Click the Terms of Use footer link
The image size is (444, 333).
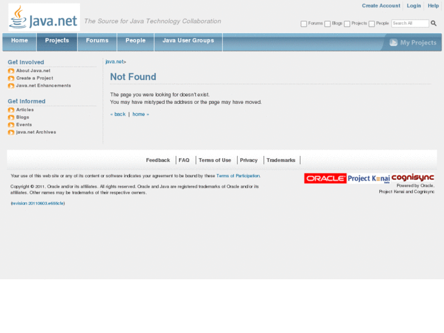(215, 160)
